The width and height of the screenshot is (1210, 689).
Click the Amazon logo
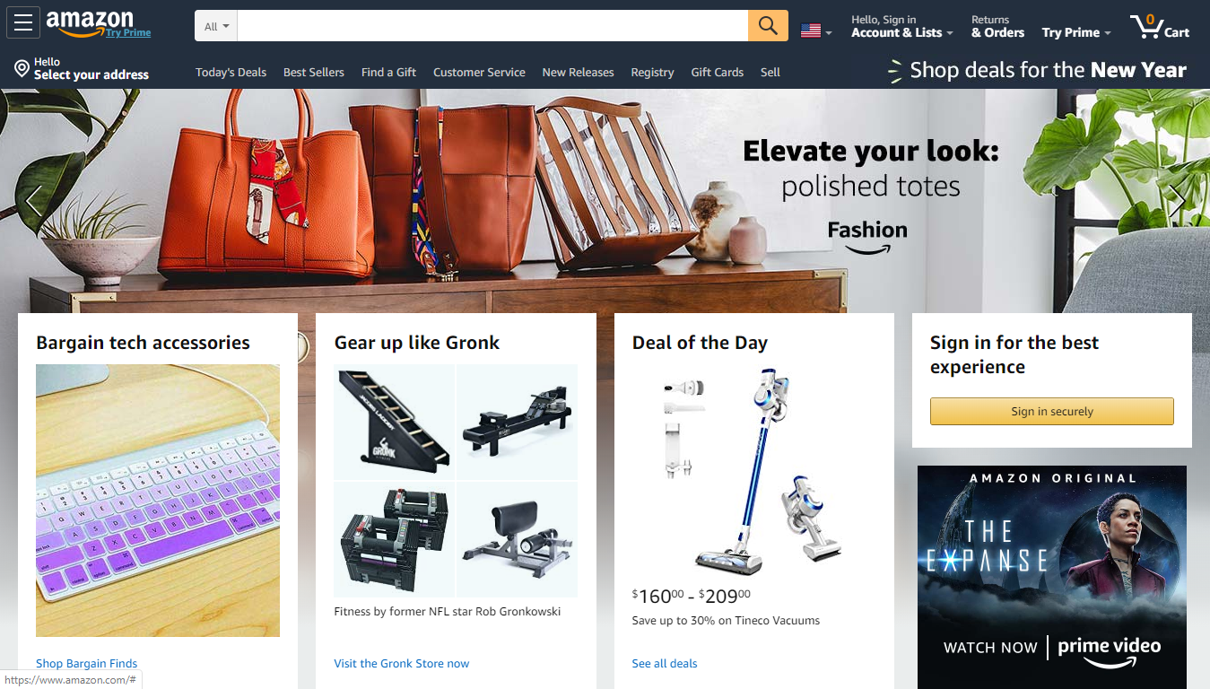[x=99, y=24]
